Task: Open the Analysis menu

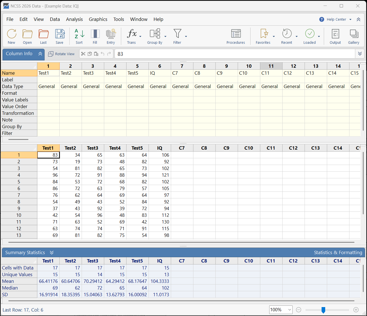Action: pyautogui.click(x=74, y=19)
